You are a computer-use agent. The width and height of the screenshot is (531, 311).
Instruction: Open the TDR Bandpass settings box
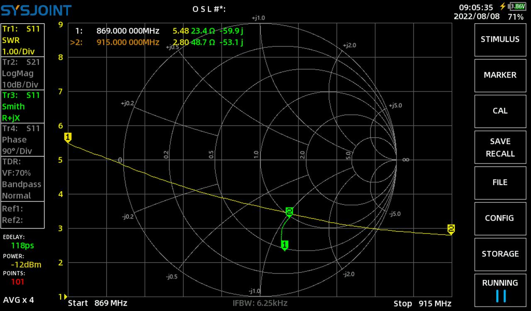tap(22, 179)
